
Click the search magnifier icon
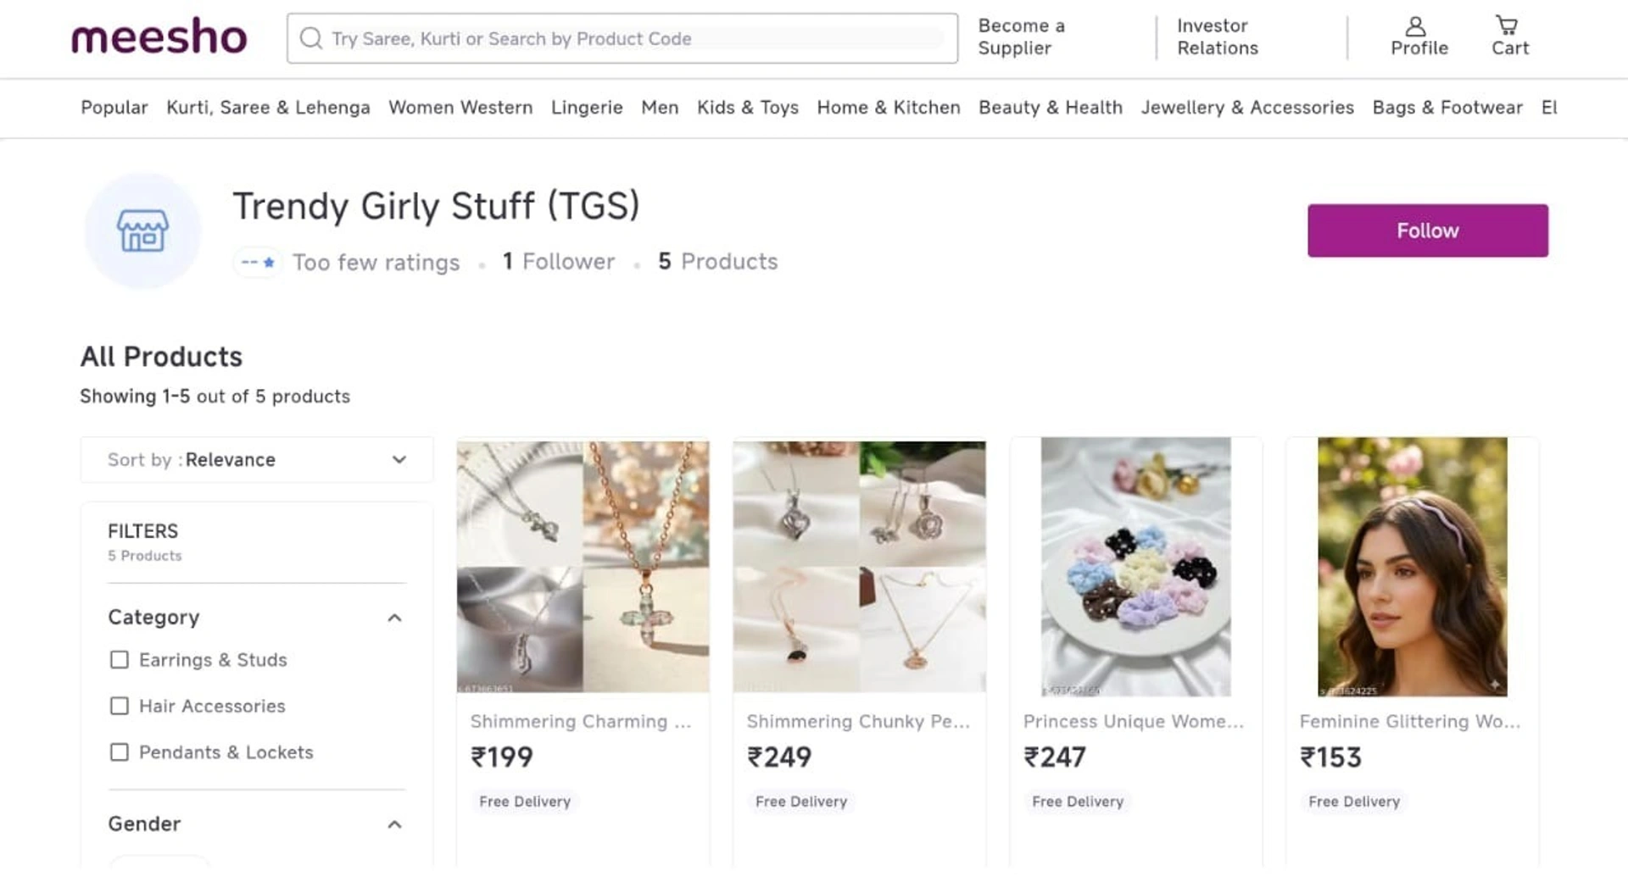tap(311, 38)
